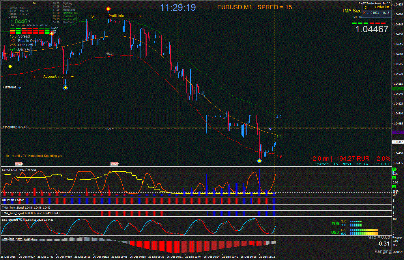
Task: Close order ...01031 with the red X
Action: click(364, 13)
